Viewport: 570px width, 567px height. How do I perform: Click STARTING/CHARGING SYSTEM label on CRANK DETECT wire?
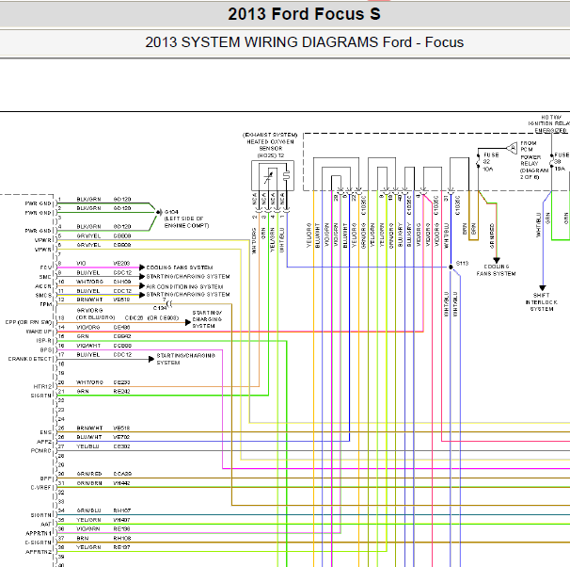[185, 359]
